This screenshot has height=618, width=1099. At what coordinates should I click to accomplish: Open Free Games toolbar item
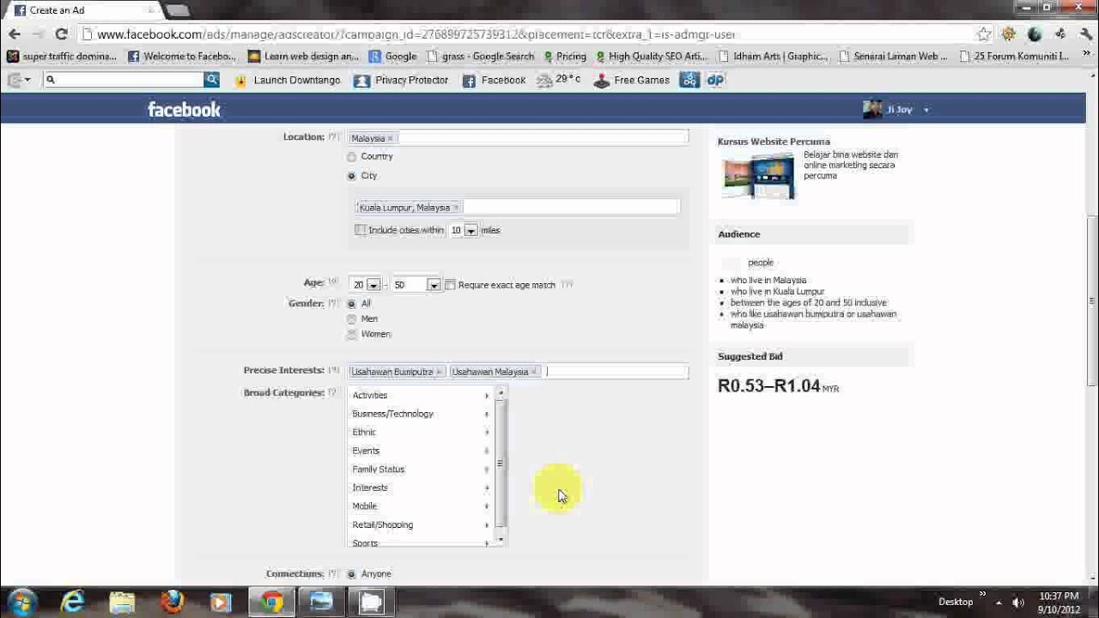(631, 80)
